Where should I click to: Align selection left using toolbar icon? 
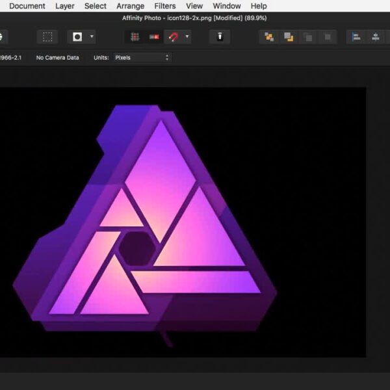[356, 37]
